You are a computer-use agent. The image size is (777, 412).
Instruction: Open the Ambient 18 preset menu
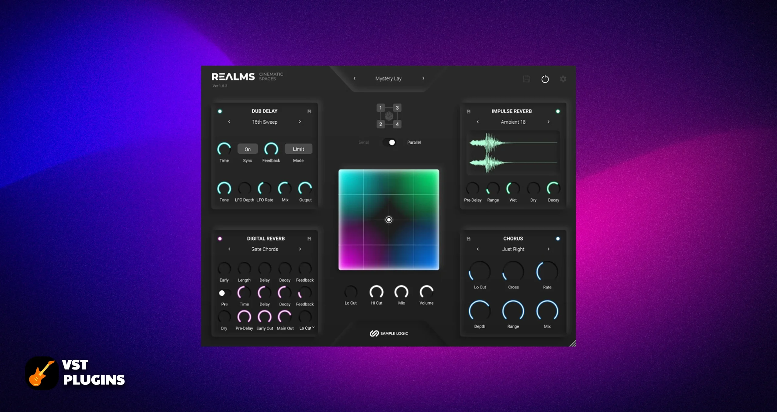click(513, 122)
